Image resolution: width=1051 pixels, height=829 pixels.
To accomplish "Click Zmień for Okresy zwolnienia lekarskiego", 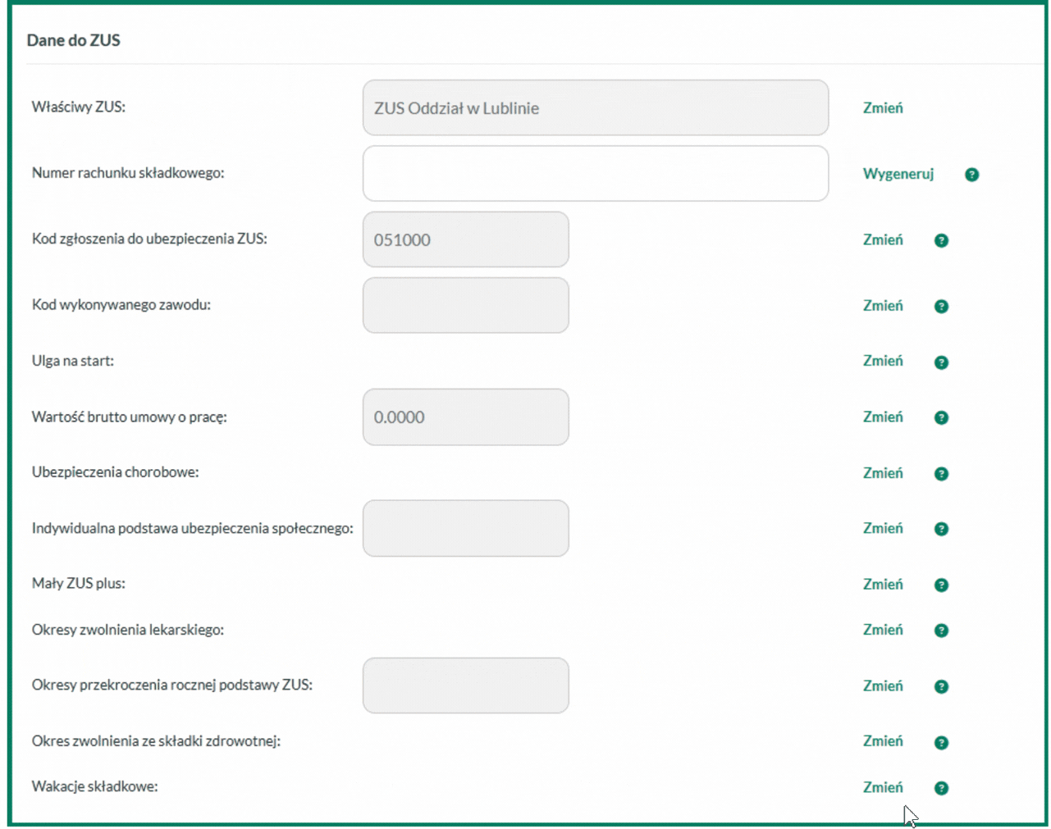I will click(883, 630).
